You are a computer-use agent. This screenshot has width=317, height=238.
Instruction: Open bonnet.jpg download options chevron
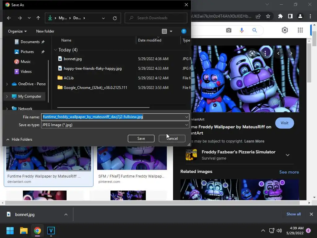[66, 214]
